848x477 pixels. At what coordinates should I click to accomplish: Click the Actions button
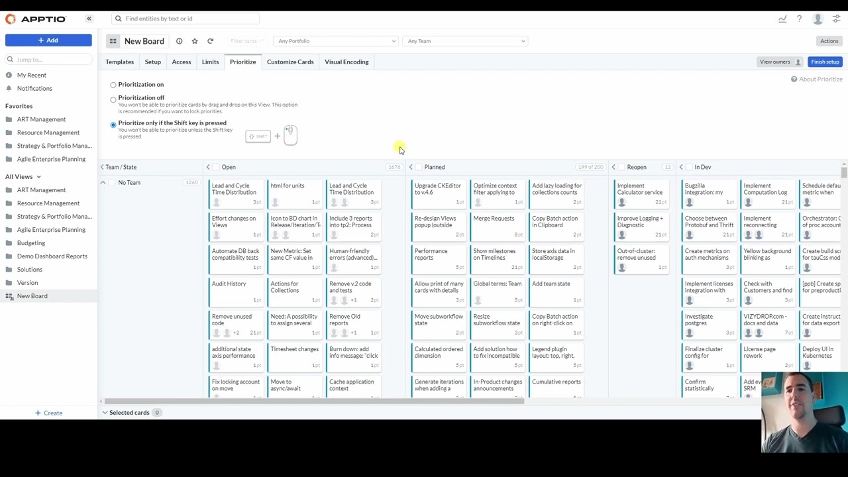(x=829, y=41)
